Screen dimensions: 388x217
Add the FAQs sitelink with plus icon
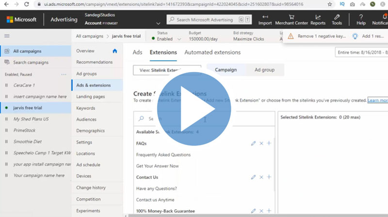269,143
